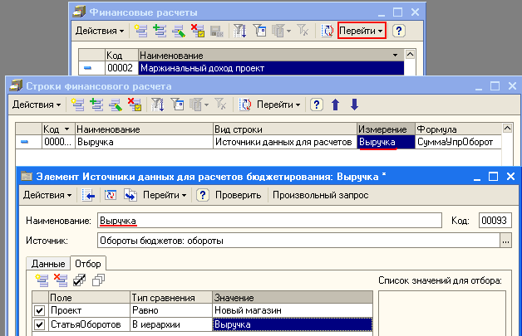
Task: Click help icon in Финансовые расчеты toolbar
Action: 398,31
